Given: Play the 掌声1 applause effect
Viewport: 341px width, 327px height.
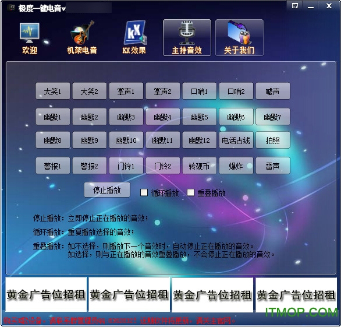Looking at the screenshot, I should (x=126, y=91).
